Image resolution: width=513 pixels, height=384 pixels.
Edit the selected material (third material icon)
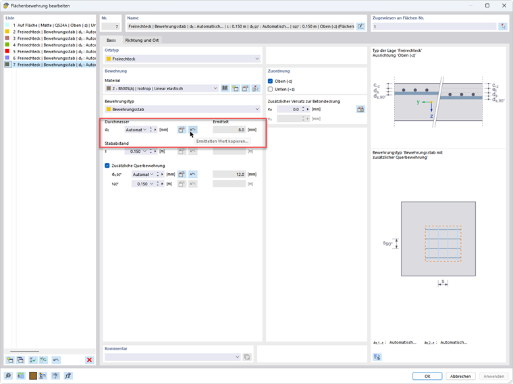pyautogui.click(x=246, y=88)
